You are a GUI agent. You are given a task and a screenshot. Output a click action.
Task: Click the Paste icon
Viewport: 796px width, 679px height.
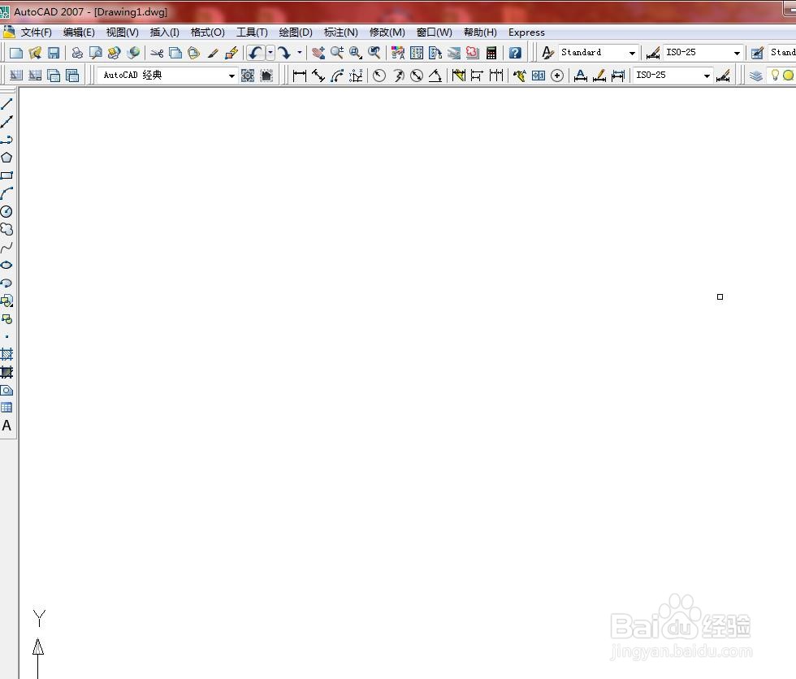(193, 53)
